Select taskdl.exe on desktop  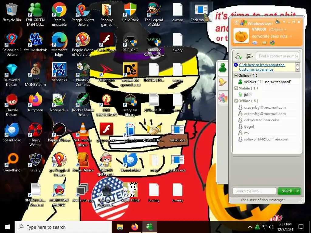coord(177,133)
